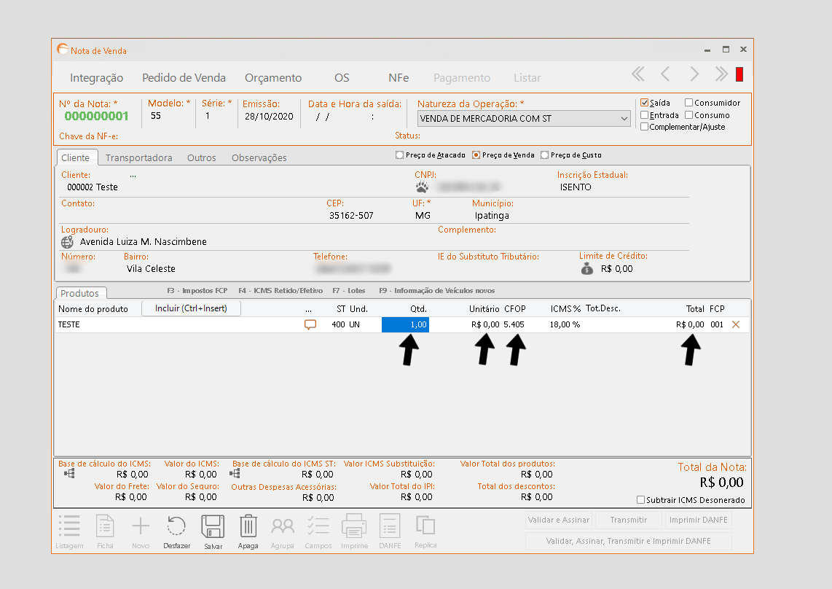Viewport: 832px width, 589px height.
Task: Select the Produtos tab
Action: 80,293
